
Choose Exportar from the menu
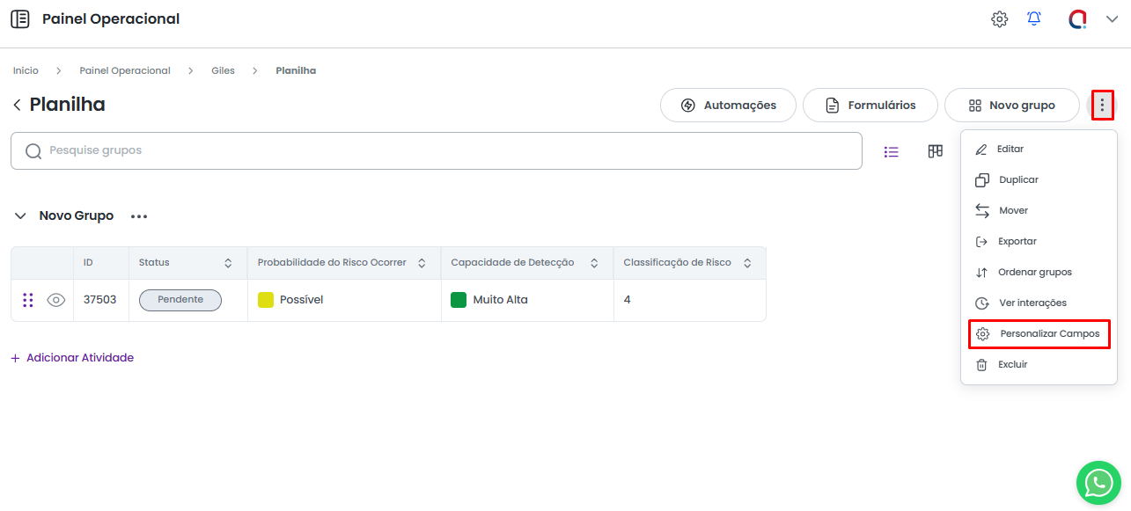tap(1017, 241)
